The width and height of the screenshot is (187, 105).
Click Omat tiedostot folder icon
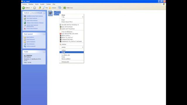[25, 40]
